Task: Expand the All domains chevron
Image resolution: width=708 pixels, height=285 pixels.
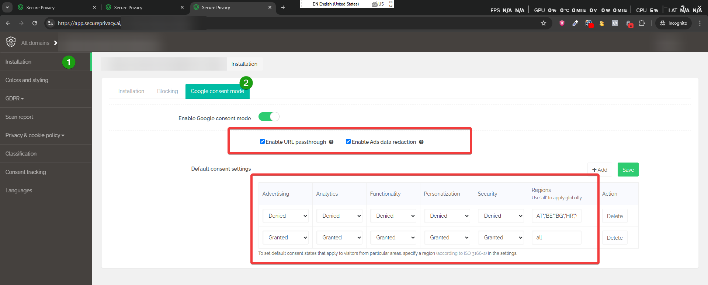Action: click(x=56, y=43)
